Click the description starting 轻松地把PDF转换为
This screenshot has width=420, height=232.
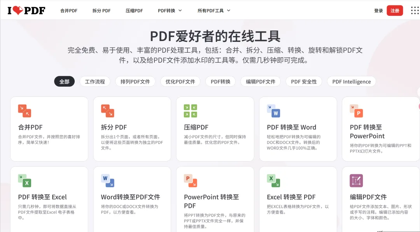point(294,143)
